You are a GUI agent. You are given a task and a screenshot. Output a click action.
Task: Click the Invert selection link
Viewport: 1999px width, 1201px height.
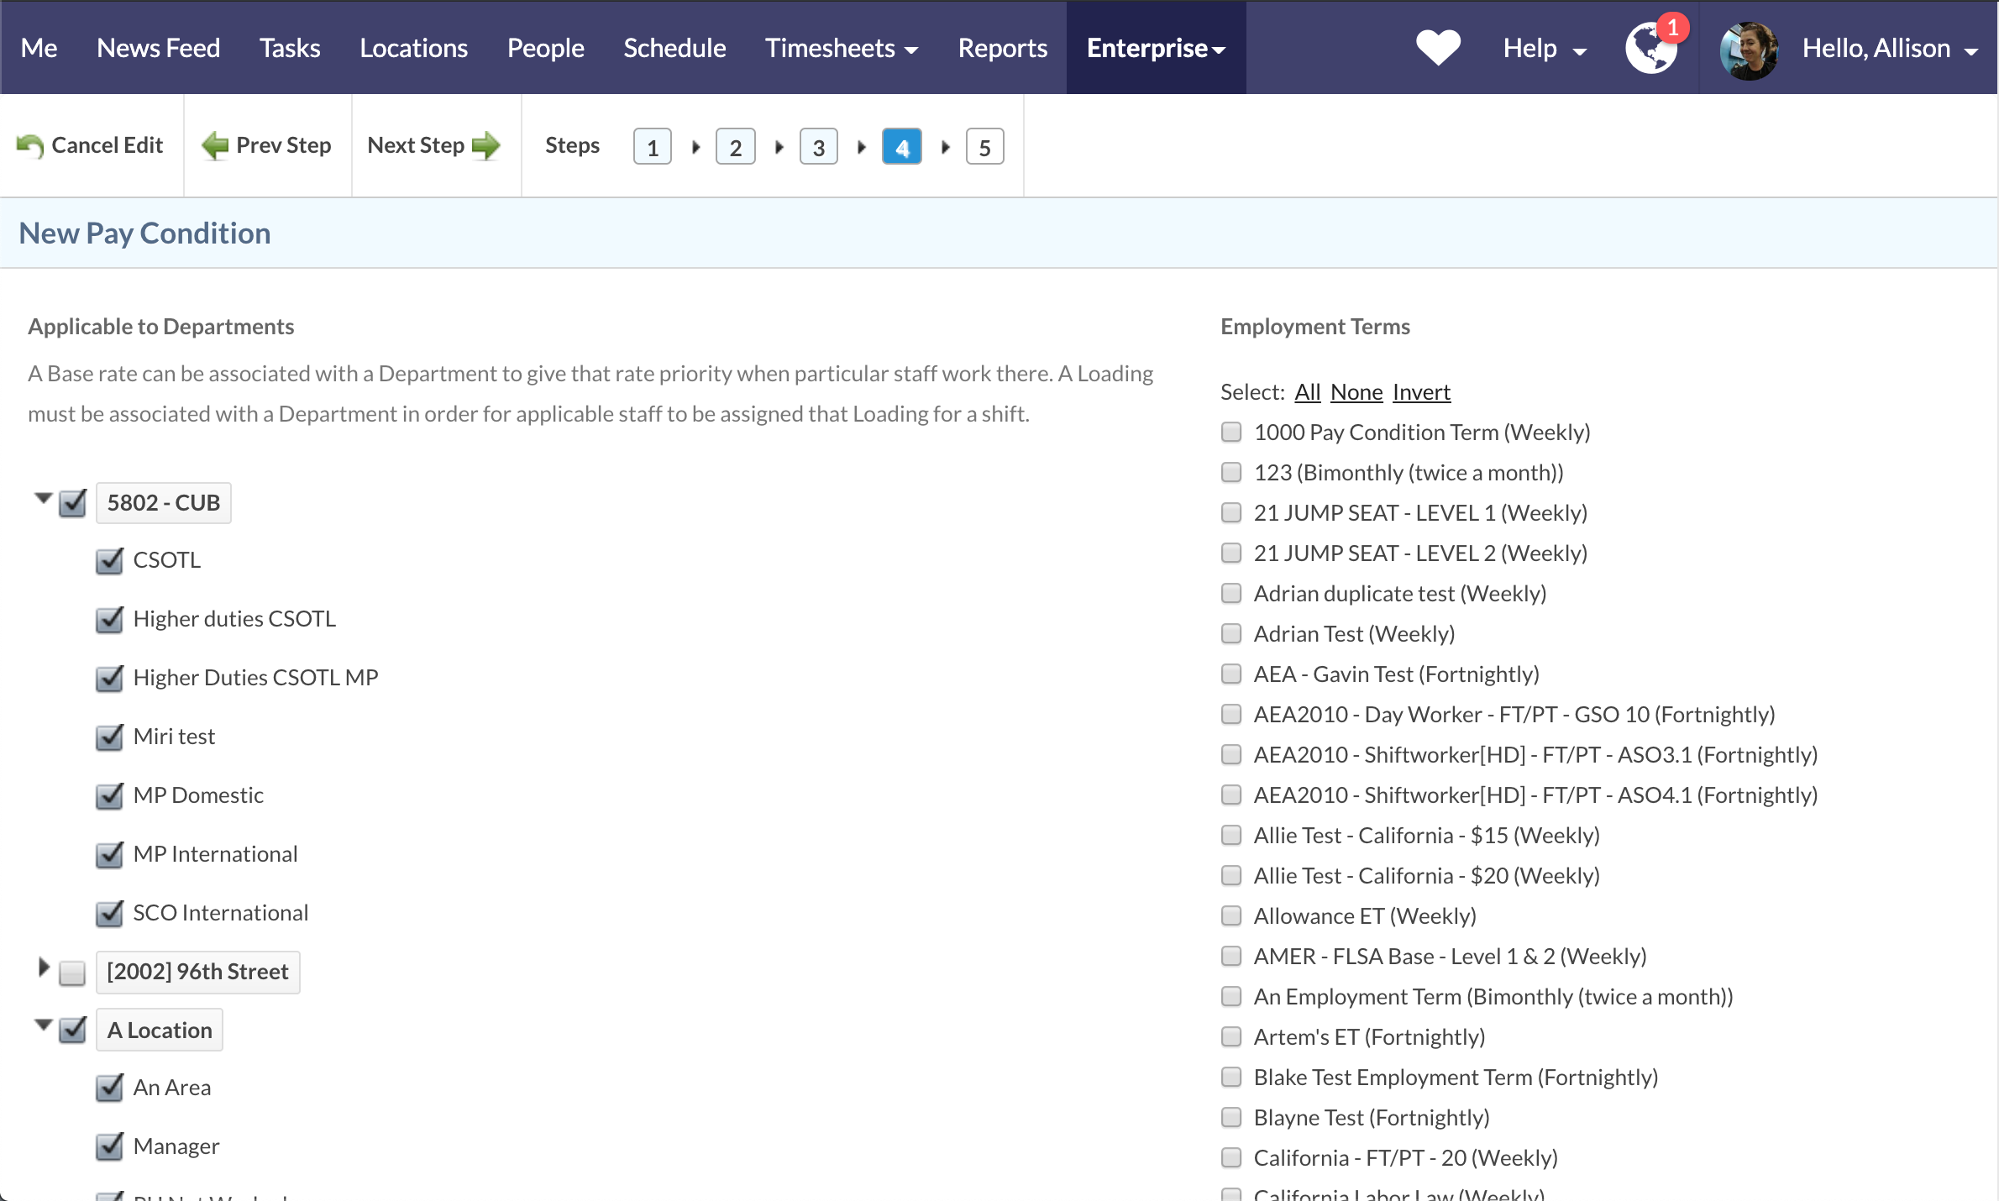[x=1421, y=391]
